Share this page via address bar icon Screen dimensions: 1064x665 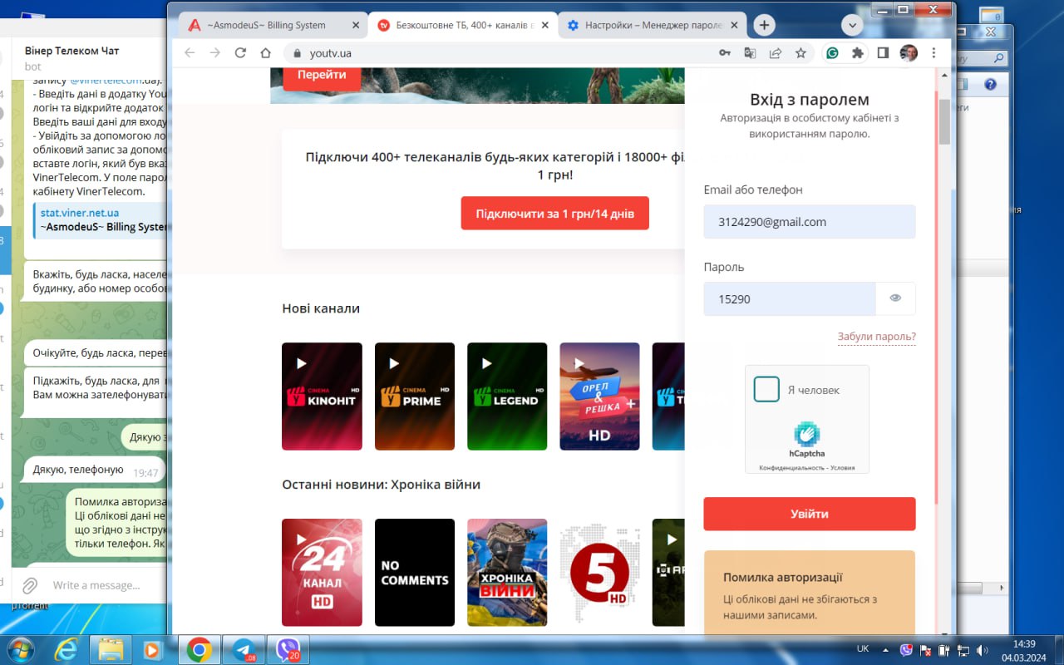776,52
